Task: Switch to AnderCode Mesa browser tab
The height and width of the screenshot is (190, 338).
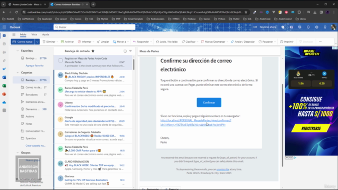Action: 27,4
